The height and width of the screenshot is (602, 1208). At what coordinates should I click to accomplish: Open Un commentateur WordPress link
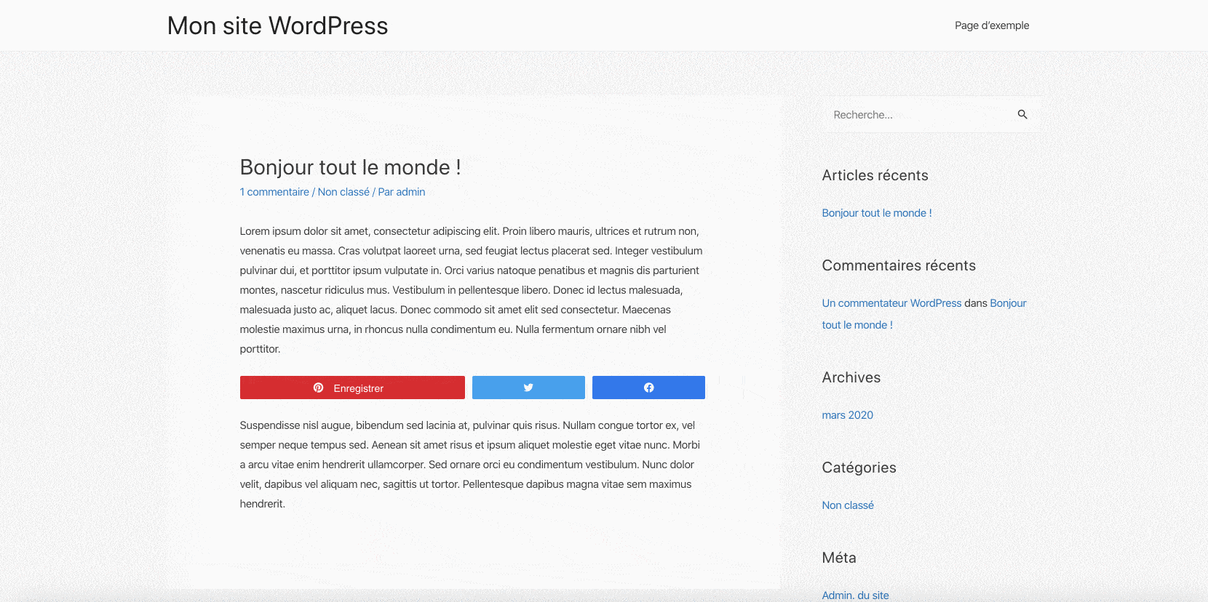[x=891, y=303]
